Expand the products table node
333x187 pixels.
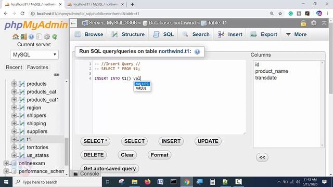14,84
